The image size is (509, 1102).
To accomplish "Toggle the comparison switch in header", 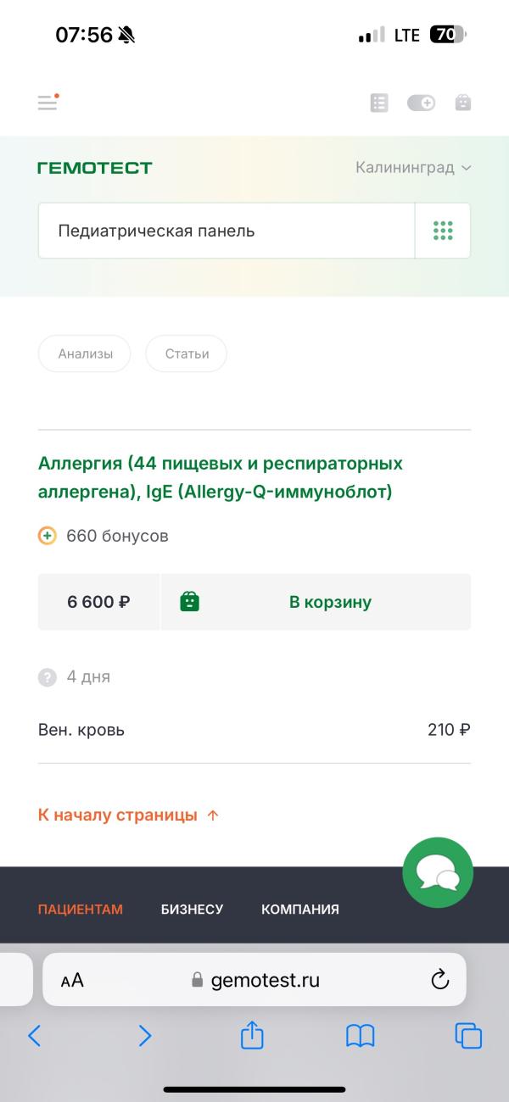I will [421, 103].
